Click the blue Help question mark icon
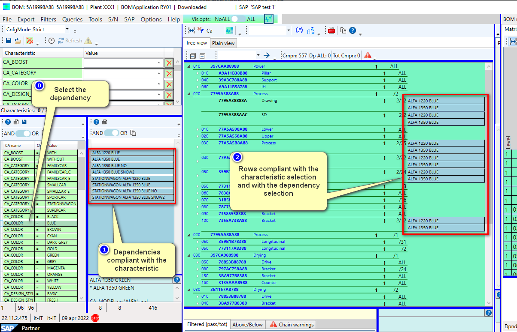Viewport: 517px width, 332px height. pos(352,30)
